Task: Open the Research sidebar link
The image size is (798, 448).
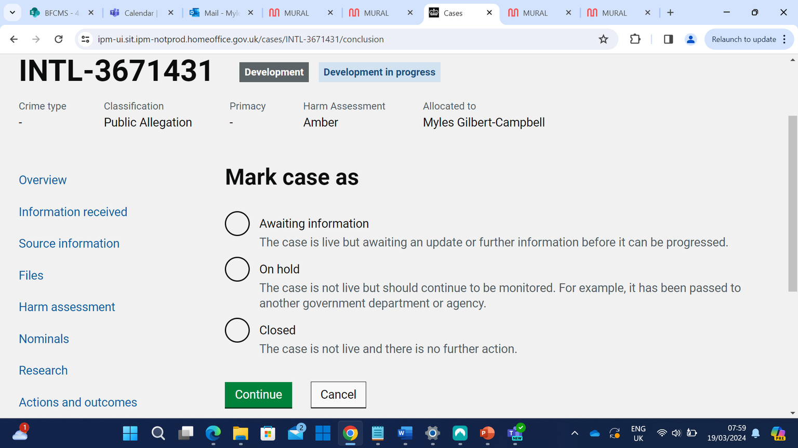Action: (x=43, y=370)
